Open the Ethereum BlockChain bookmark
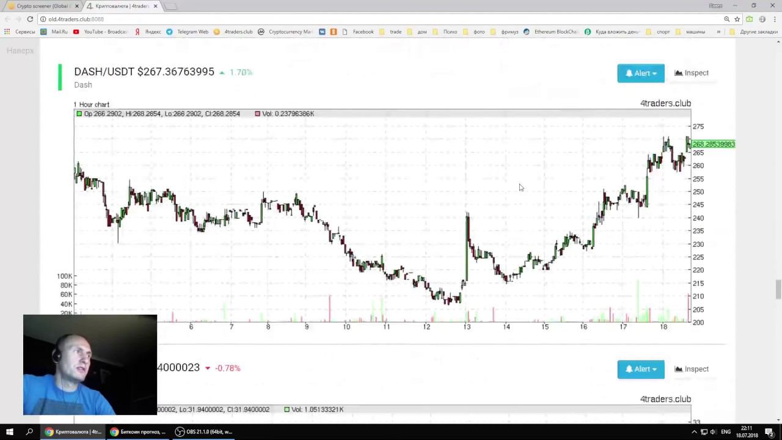Image resolution: width=782 pixels, height=440 pixels. [x=550, y=32]
